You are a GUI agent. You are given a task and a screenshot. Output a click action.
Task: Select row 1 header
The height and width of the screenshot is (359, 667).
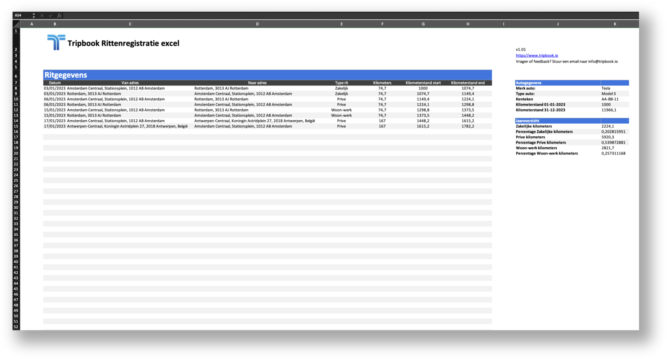pos(16,31)
